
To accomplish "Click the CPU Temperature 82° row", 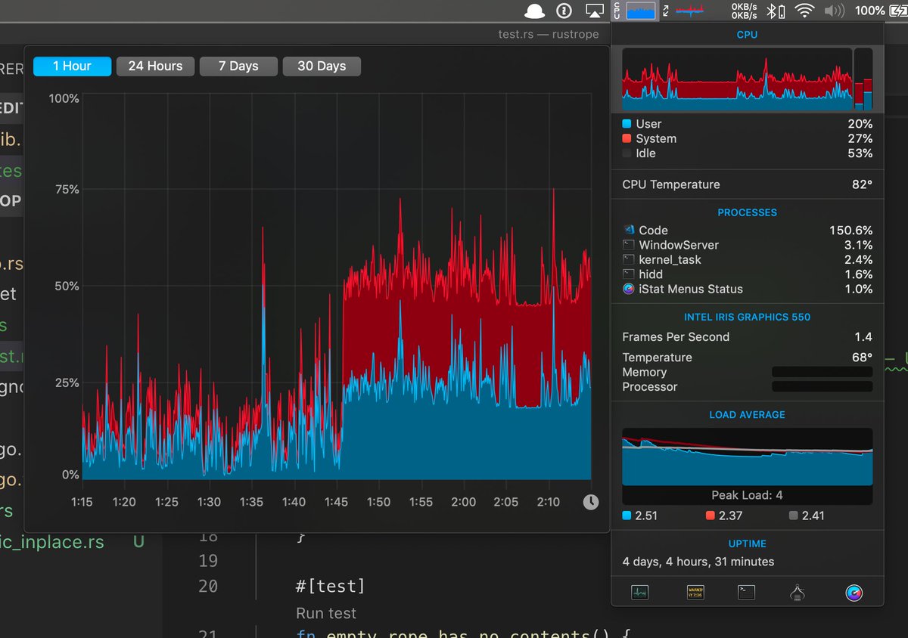I will click(x=747, y=184).
